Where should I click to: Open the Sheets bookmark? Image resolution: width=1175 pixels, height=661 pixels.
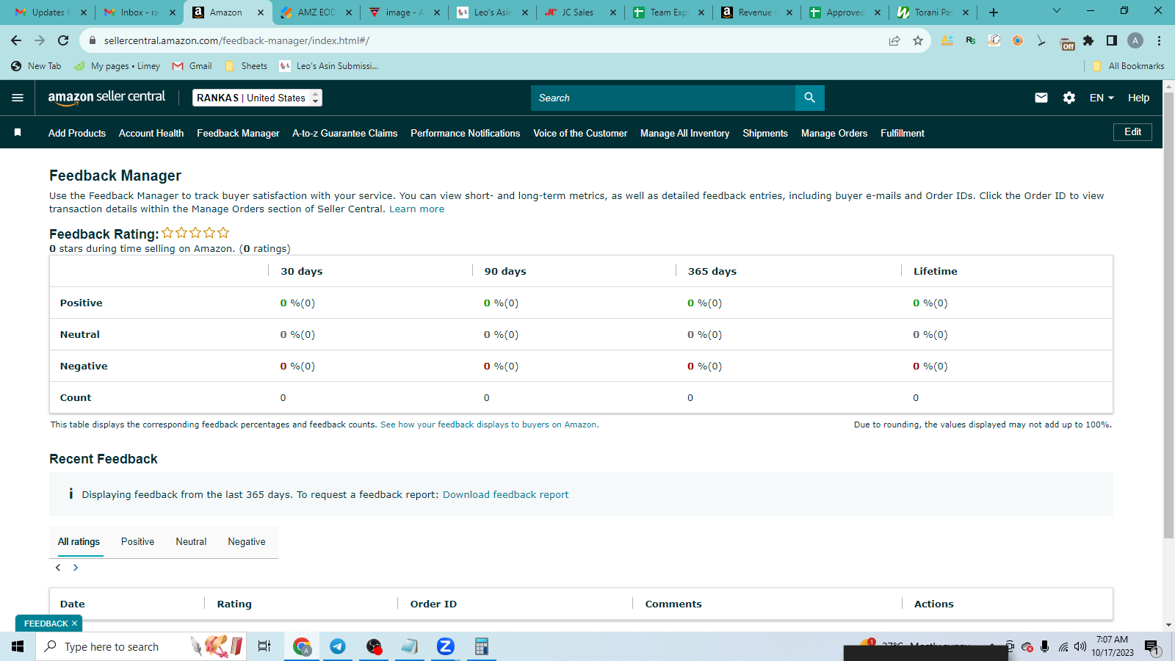click(x=246, y=66)
